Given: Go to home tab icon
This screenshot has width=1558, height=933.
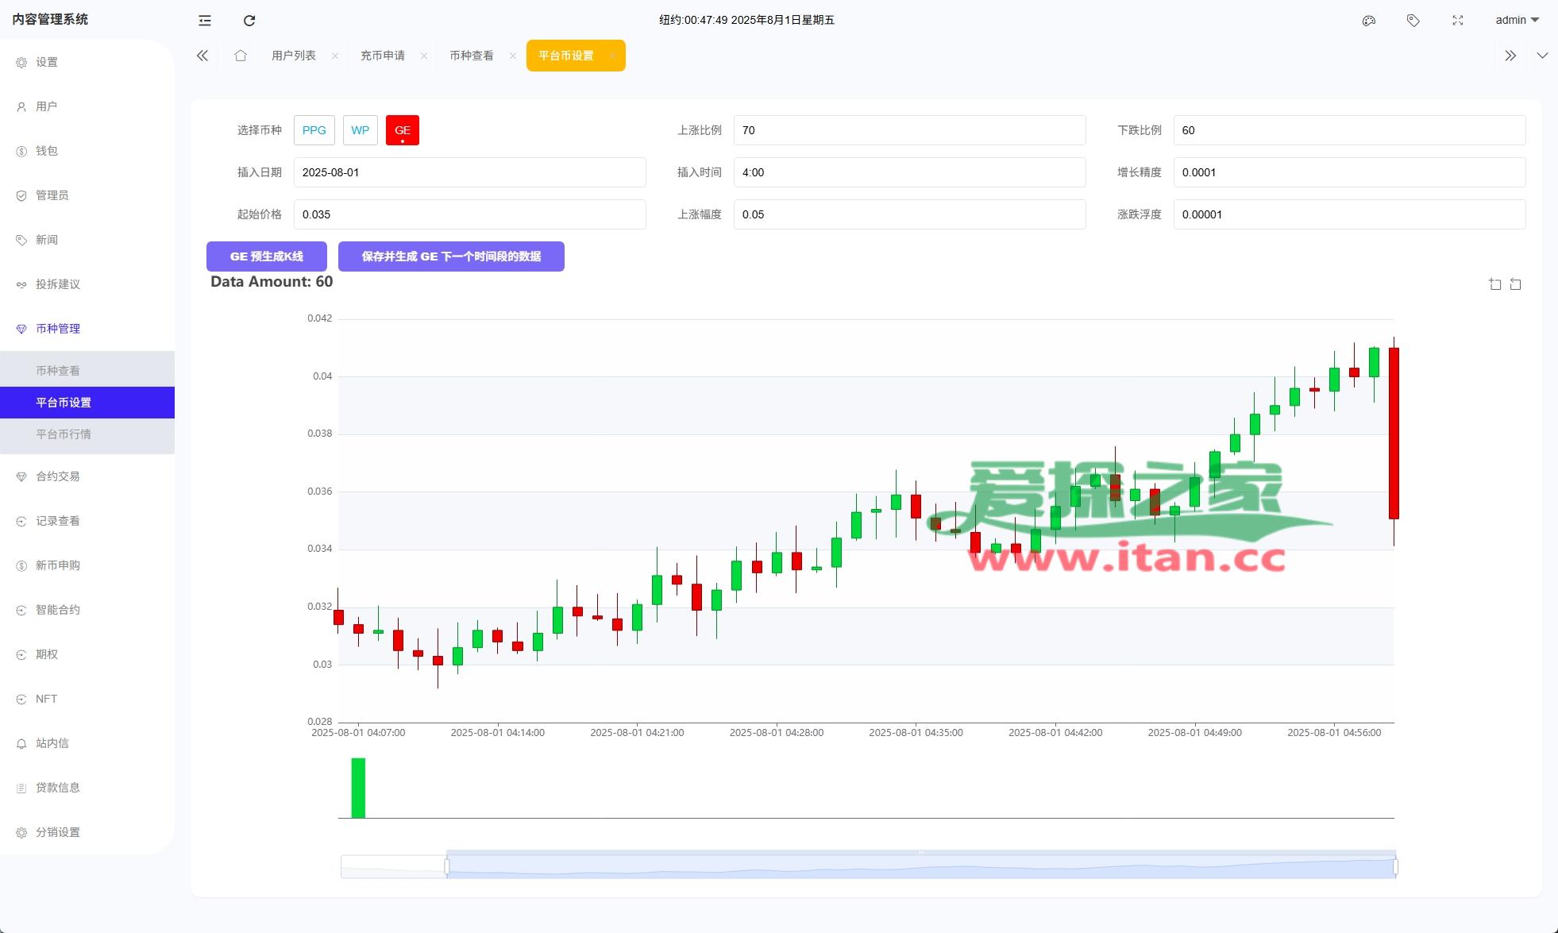Looking at the screenshot, I should point(241,56).
